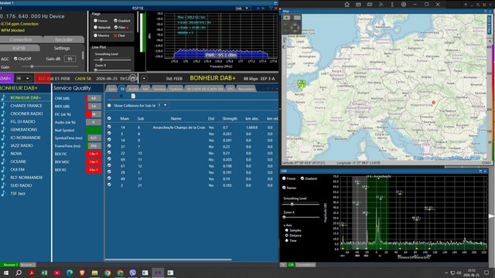Switch to the Constellation tab
Image resolution: width=495 pixels, height=278 pixels.
tap(306, 265)
